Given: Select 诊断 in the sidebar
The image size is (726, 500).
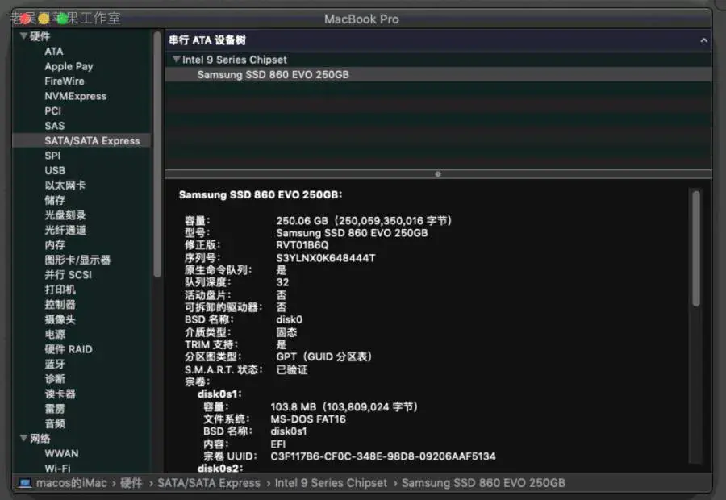Looking at the screenshot, I should (55, 379).
